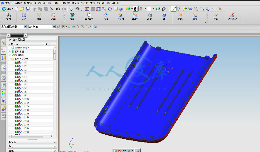Open the Analysis (分析) menu
The height and width of the screenshot is (152, 260).
point(85,3)
